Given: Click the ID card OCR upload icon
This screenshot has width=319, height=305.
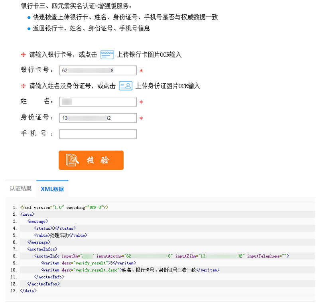Looking at the screenshot, I should [126, 86].
